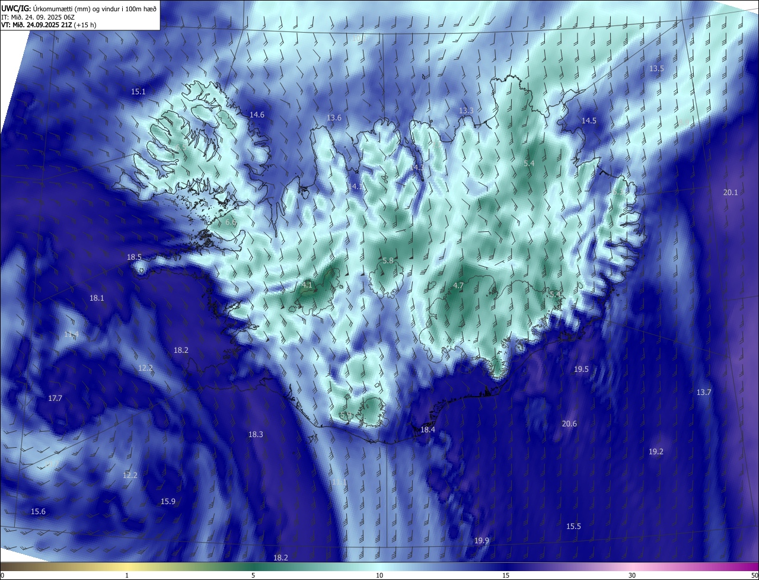Click the map value 13.7
Screen dimensions: 759x580
point(703,392)
